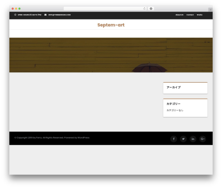This screenshot has width=222, height=188.
Task: Click the browser download indicator button
Action: tap(151, 8)
